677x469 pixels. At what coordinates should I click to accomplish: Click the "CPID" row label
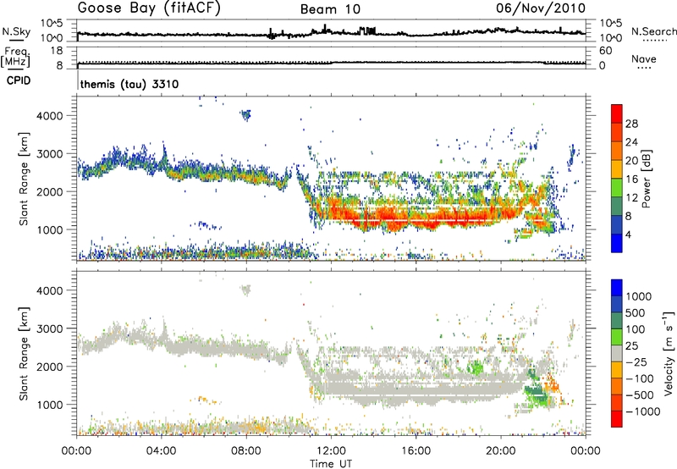pos(19,80)
